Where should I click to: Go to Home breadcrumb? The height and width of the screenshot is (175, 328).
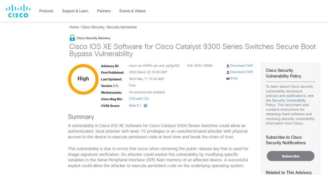click(x=74, y=27)
